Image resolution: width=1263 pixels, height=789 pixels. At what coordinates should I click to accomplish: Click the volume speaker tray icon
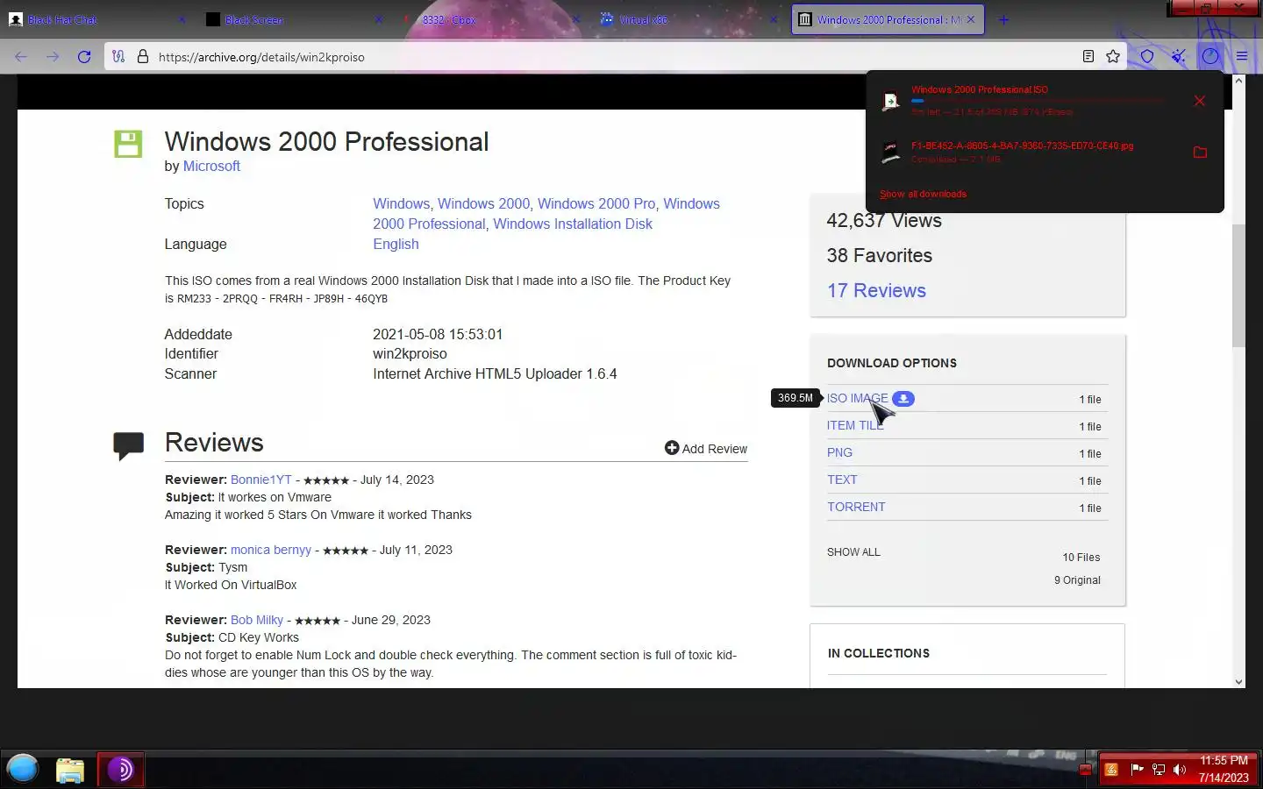(x=1180, y=770)
